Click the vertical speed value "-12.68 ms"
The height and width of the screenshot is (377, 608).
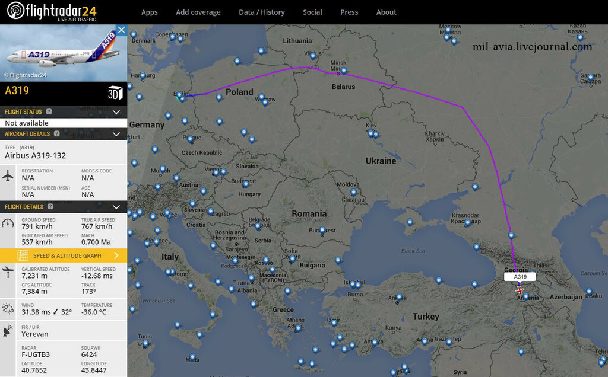coord(97,276)
